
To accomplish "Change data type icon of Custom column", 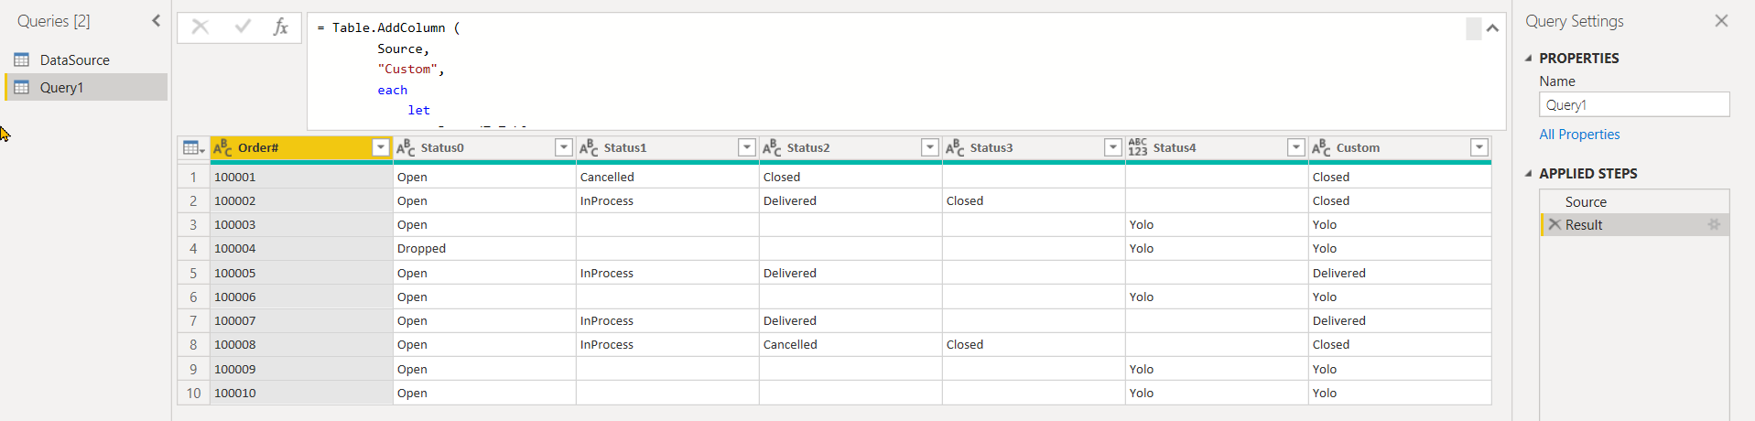I will pyautogui.click(x=1321, y=148).
